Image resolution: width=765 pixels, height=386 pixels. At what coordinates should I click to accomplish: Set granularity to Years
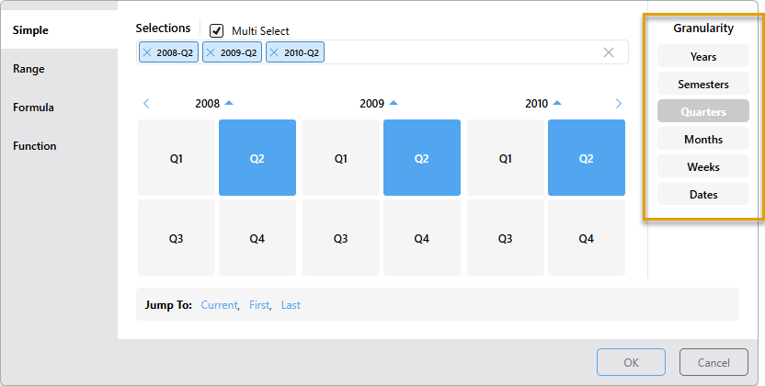click(x=703, y=57)
